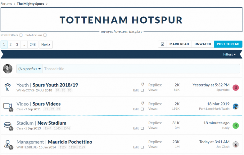
Task: Click the pin icon on Spurs Videos thread
Action: point(142,104)
